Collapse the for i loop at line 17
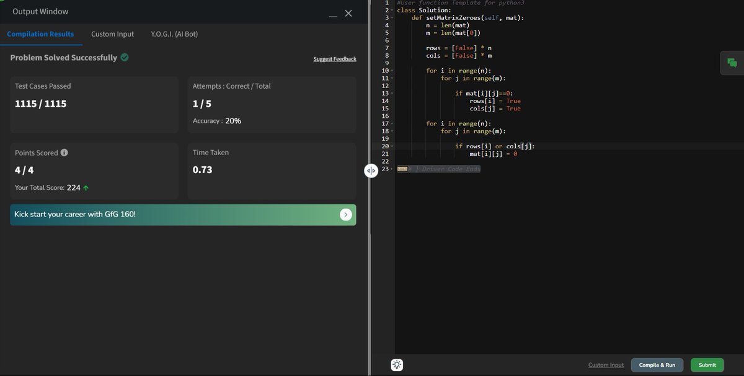Image resolution: width=744 pixels, height=376 pixels. [x=392, y=123]
